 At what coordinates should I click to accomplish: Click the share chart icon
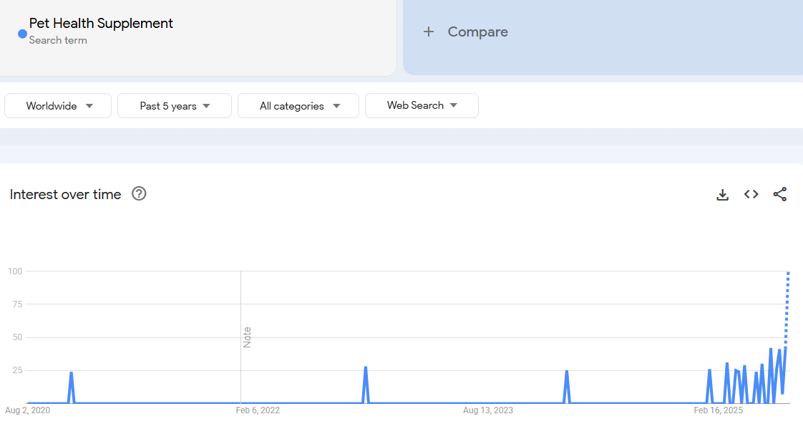coord(780,194)
